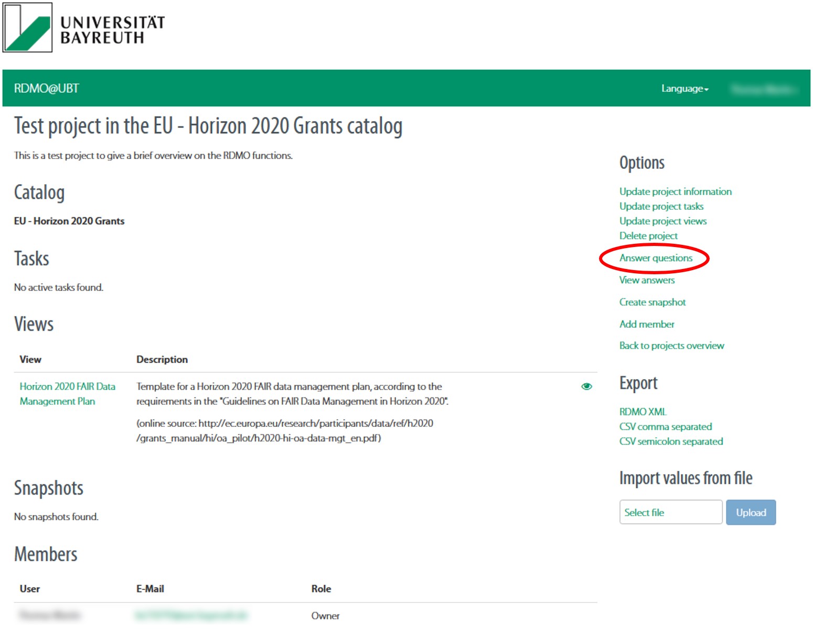Screen dimensions: 813x634
Task: Click the online source URL text in view description
Action: [x=285, y=431]
